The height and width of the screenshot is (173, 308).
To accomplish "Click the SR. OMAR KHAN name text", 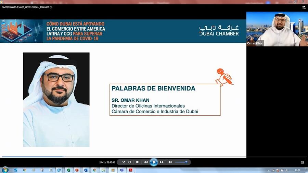I will pyautogui.click(x=130, y=100).
